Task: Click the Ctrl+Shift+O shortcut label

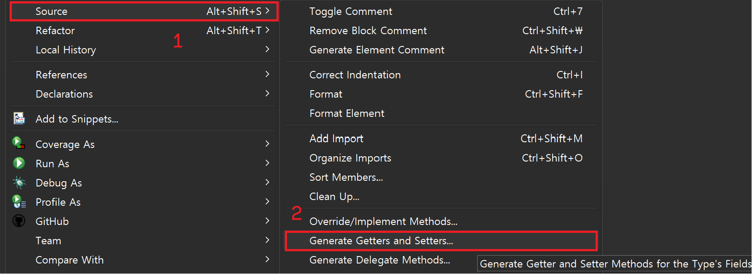Action: pos(552,158)
